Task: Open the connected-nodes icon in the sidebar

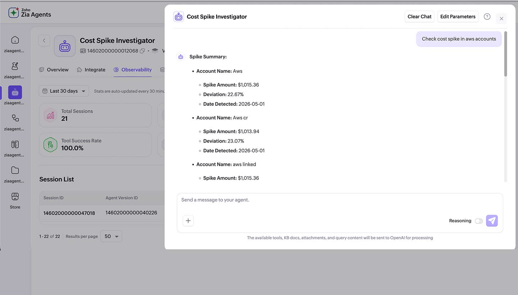Action: [15, 118]
